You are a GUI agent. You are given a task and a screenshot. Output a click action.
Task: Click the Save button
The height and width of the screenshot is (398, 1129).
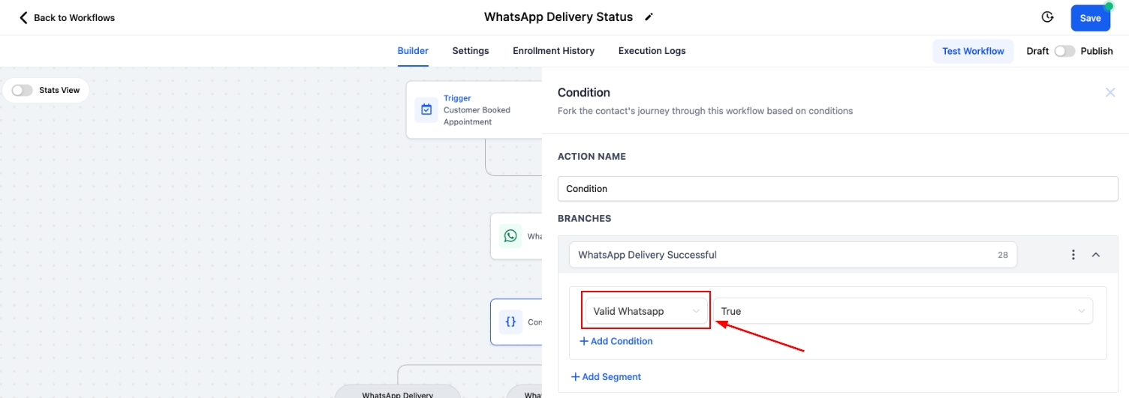point(1090,18)
